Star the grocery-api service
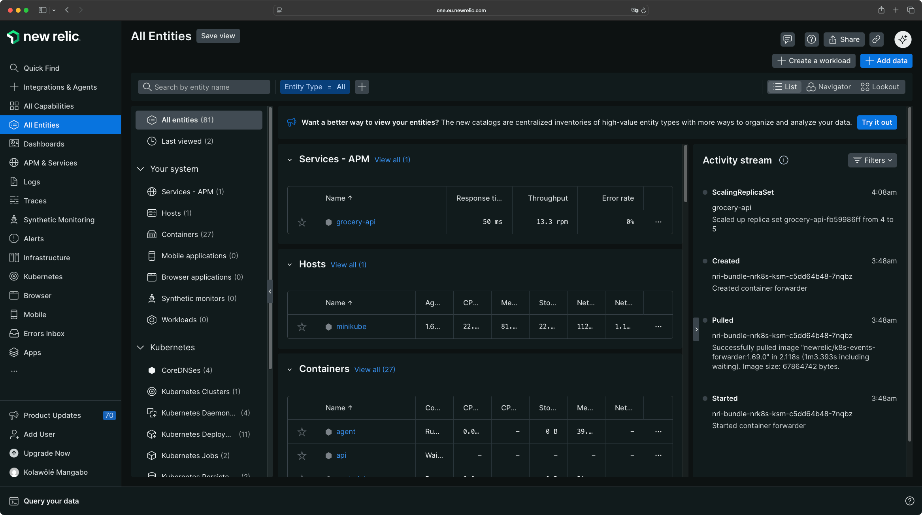922x515 pixels. [x=302, y=222]
